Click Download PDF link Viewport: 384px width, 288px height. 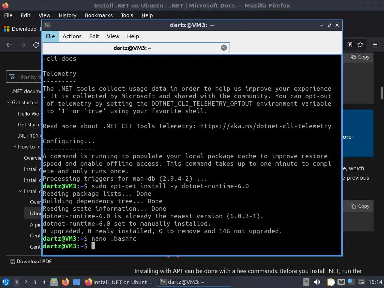[x=31, y=261]
